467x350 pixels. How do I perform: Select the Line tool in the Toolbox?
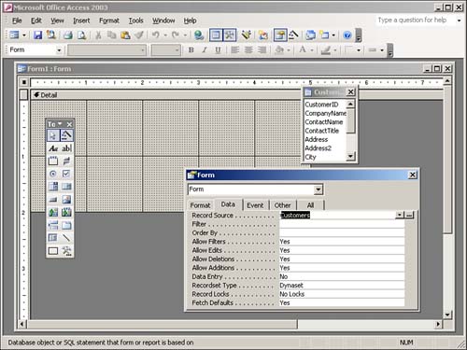tap(66, 238)
